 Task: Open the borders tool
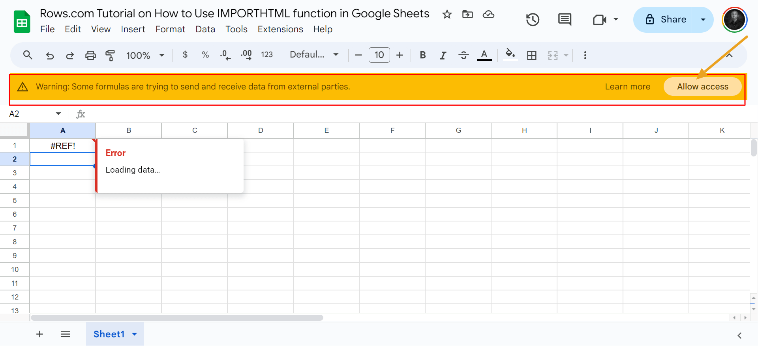click(532, 56)
